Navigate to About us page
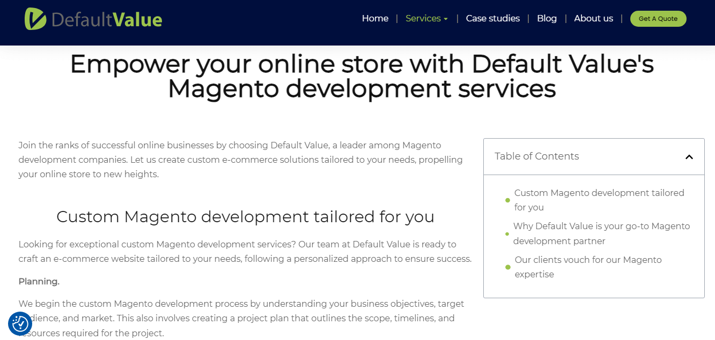The width and height of the screenshot is (715, 340). click(593, 19)
